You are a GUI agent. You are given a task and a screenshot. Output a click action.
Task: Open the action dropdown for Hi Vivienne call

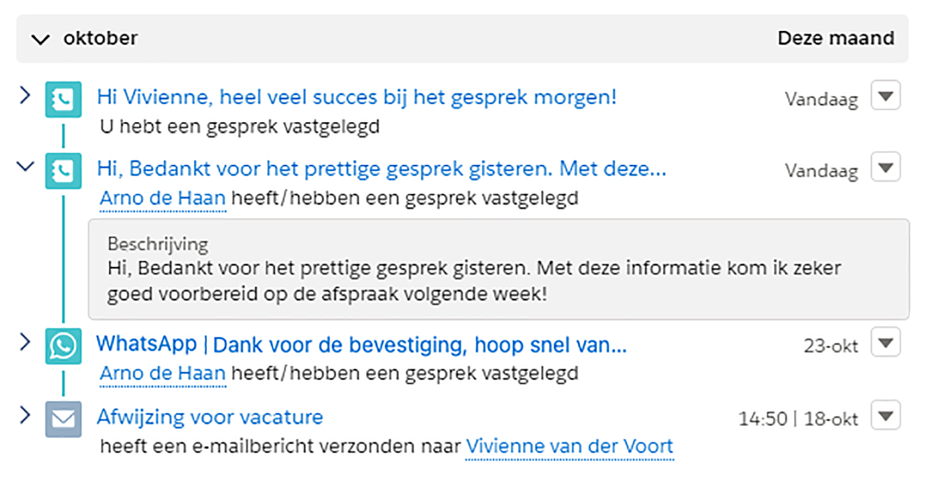pos(885,95)
